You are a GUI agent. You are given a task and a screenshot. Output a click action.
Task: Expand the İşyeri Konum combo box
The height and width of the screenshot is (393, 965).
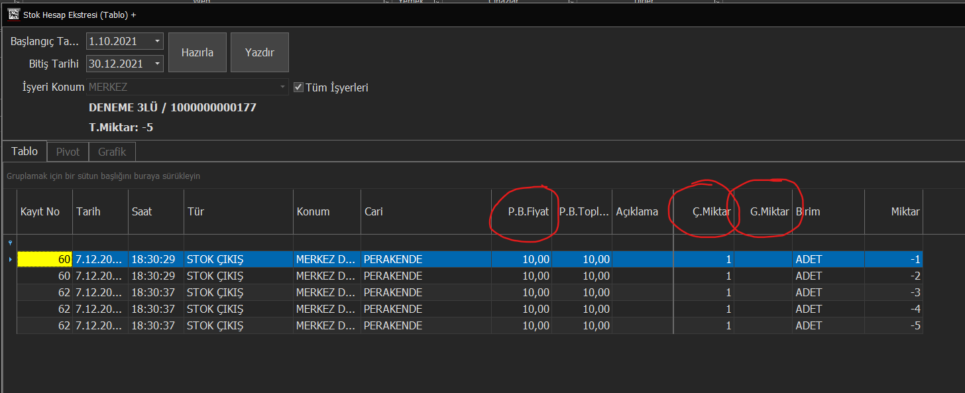[282, 87]
